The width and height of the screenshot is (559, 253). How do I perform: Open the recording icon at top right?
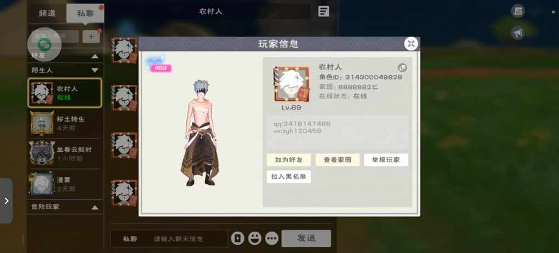[518, 11]
